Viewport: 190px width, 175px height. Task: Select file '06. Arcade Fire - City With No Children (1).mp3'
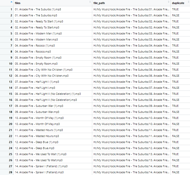click(x=44, y=70)
